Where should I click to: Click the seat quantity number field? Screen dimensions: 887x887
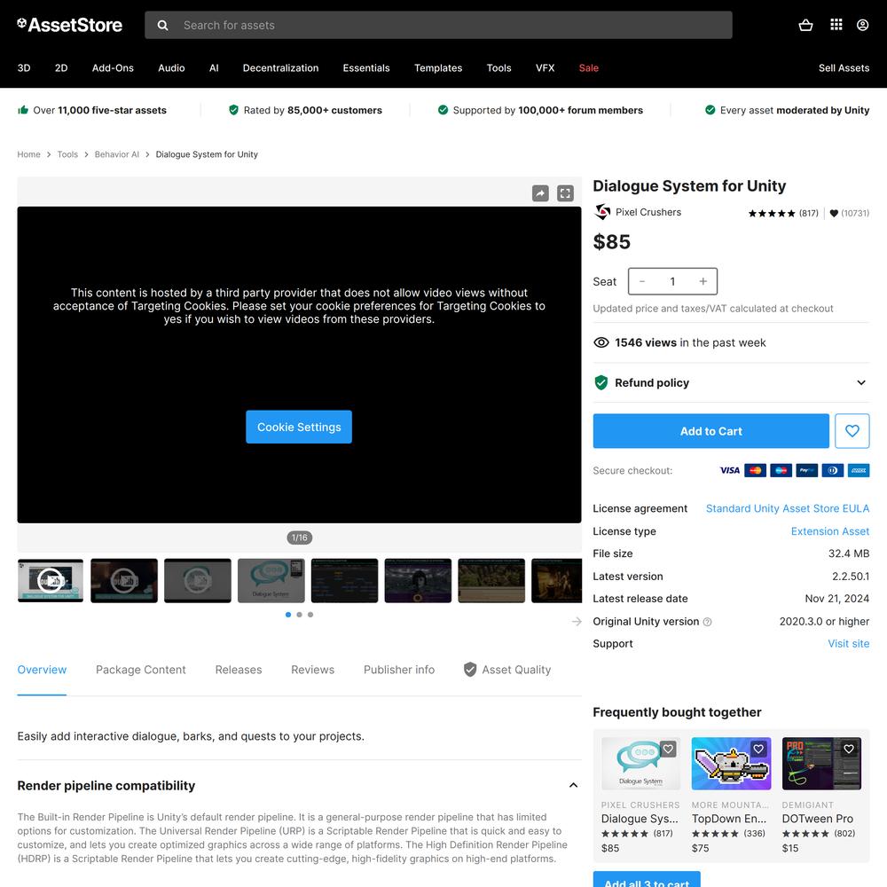[672, 281]
